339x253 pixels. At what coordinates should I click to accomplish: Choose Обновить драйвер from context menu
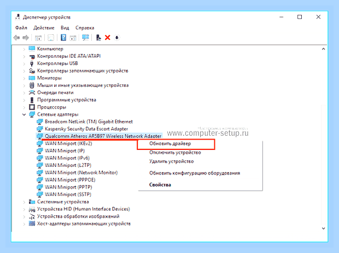click(x=170, y=143)
